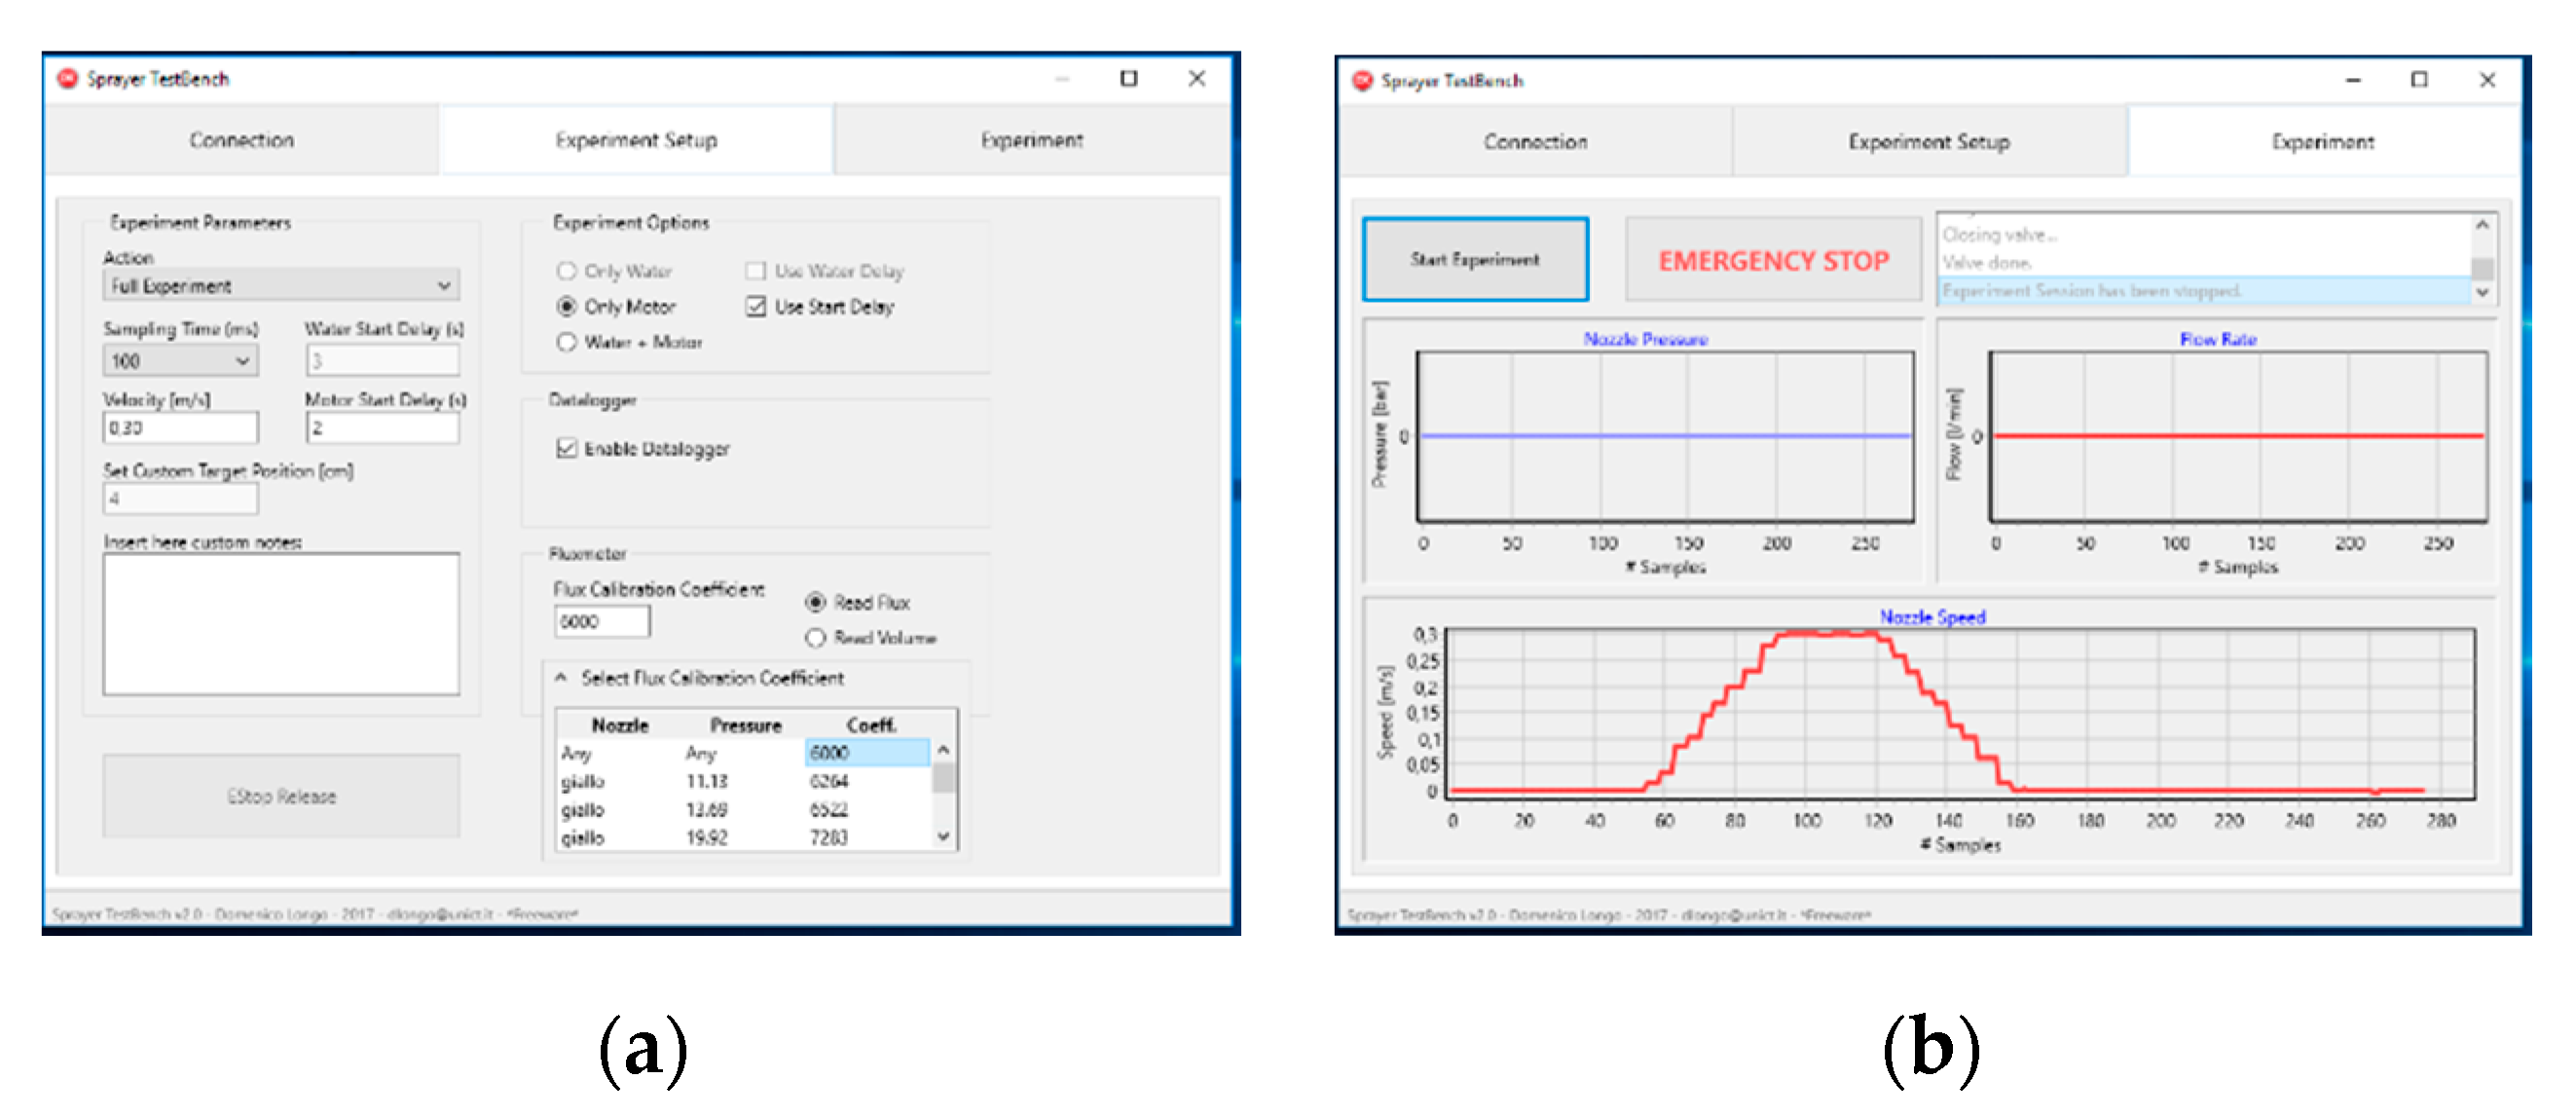The width and height of the screenshot is (2576, 1117).
Task: Click the Velocity input field
Action: (180, 428)
